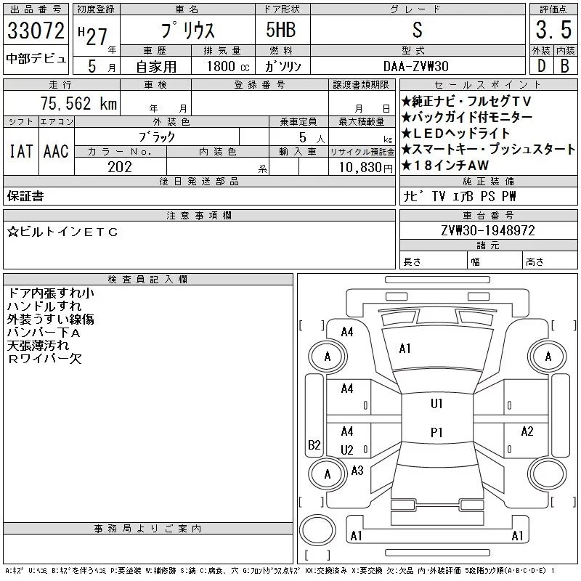This screenshot has height=581, width=581.
Task: Select the empty rear-right wheel circle
Action: [x=548, y=473]
